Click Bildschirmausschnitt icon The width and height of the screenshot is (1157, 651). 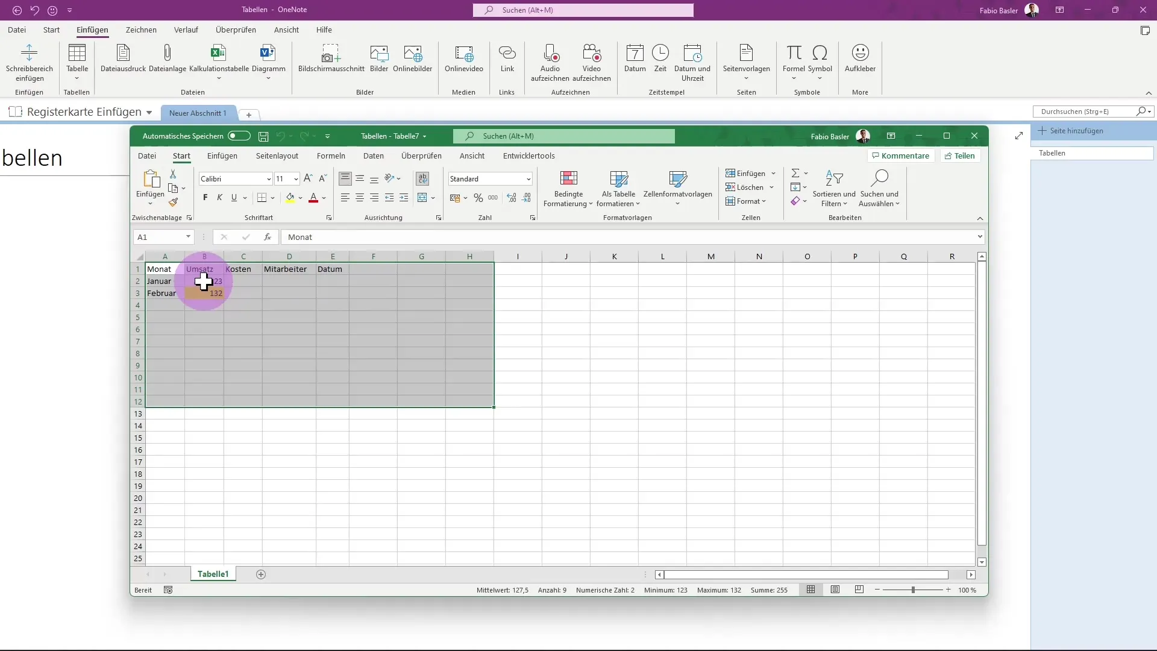pos(331,53)
